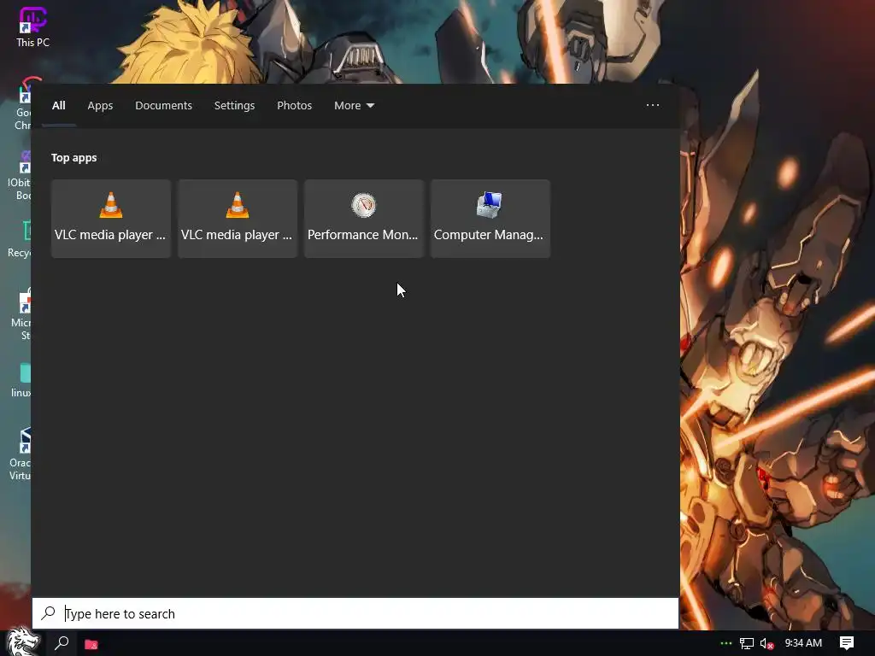Screen dimensions: 875x656
Task: Switch to the Apps search tab
Action: [x=100, y=105]
